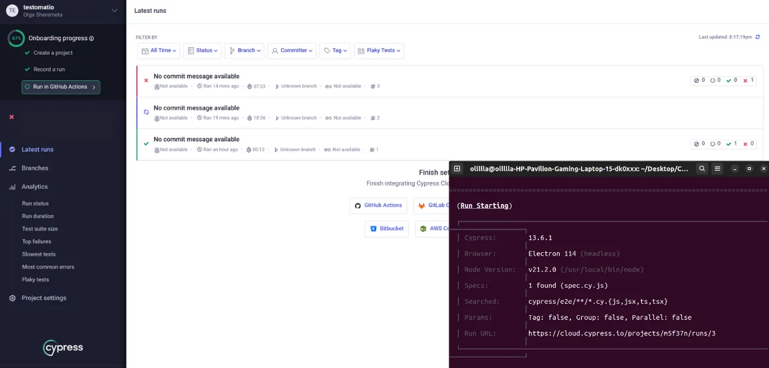Viewport: 769px width, 368px height.
Task: Select Create a project onboarding step
Action: point(53,53)
